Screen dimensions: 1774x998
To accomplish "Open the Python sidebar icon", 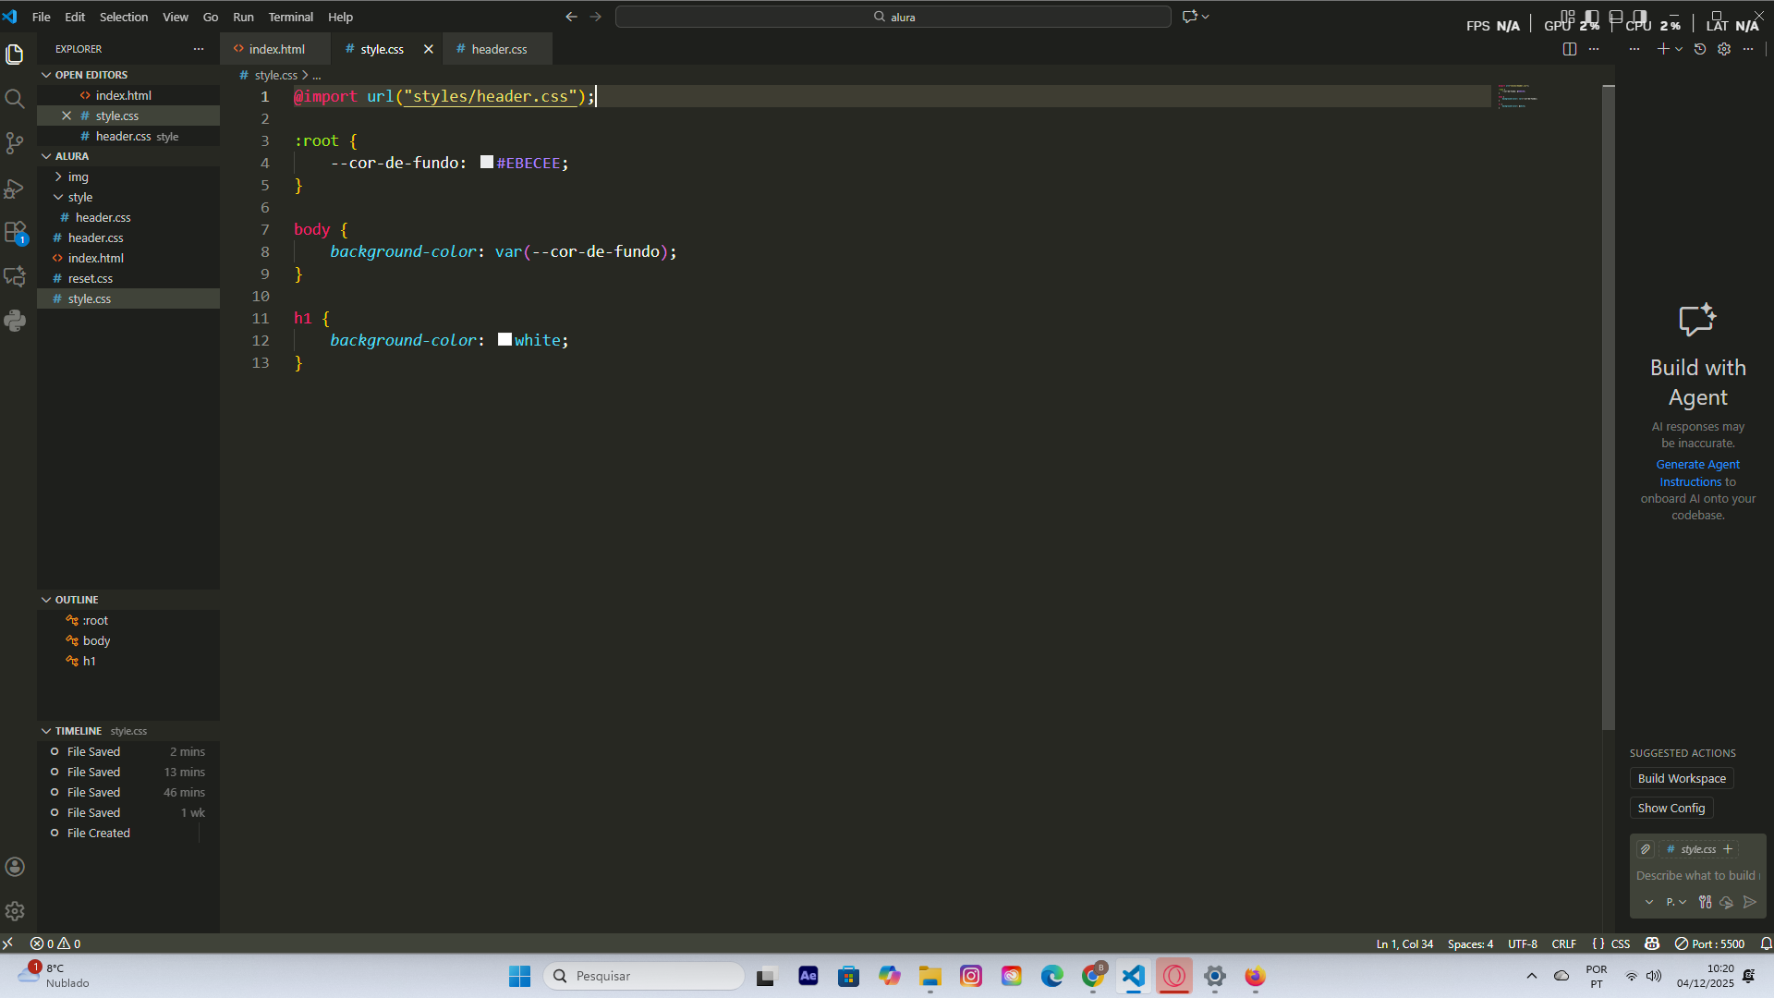I will (15, 321).
